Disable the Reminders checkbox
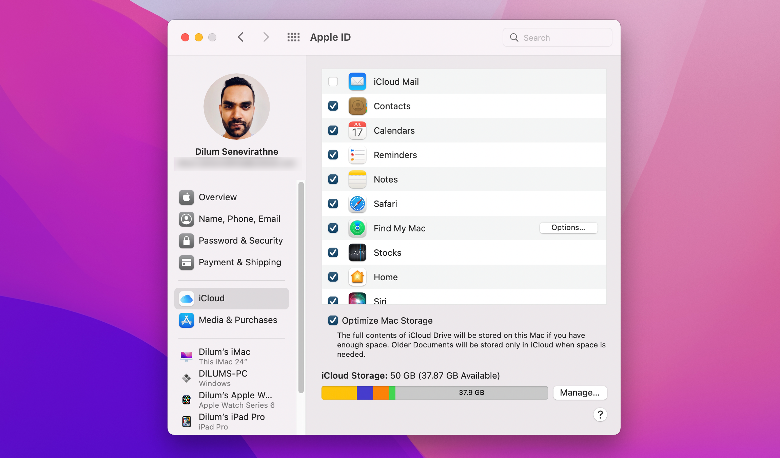The image size is (780, 458). [333, 155]
